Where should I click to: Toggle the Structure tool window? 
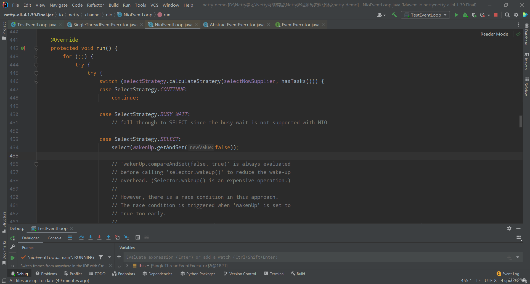coord(4,222)
